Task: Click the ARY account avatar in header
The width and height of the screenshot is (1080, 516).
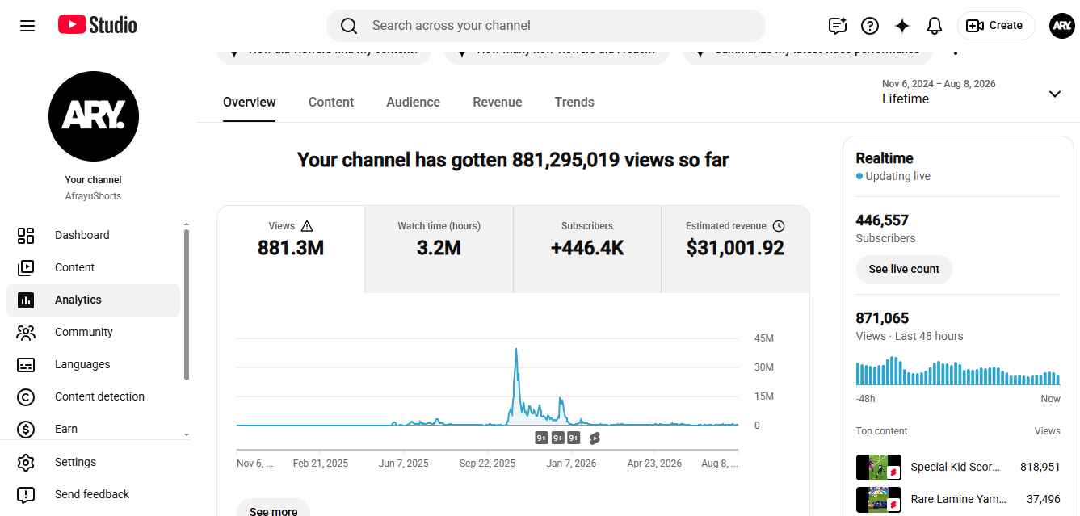Action: click(x=1062, y=26)
